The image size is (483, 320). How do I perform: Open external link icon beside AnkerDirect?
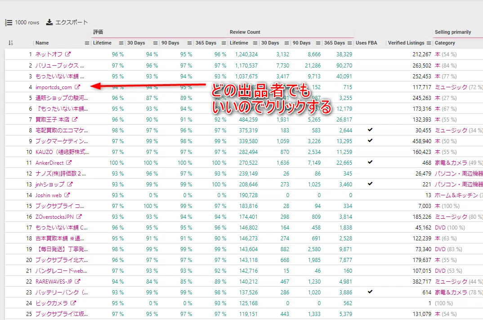tap(69, 162)
